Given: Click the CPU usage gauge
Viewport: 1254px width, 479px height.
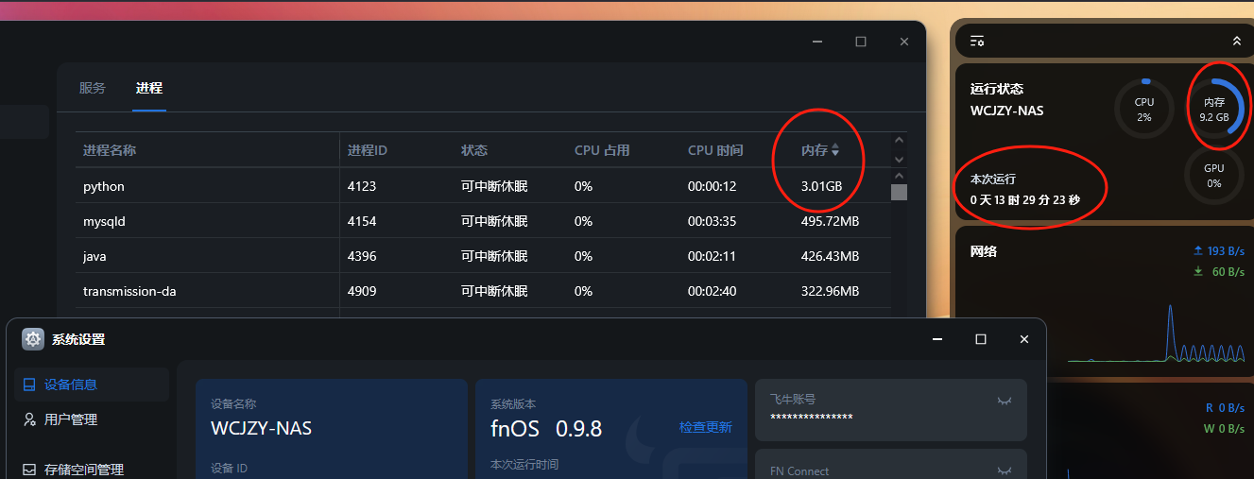Looking at the screenshot, I should [x=1144, y=109].
